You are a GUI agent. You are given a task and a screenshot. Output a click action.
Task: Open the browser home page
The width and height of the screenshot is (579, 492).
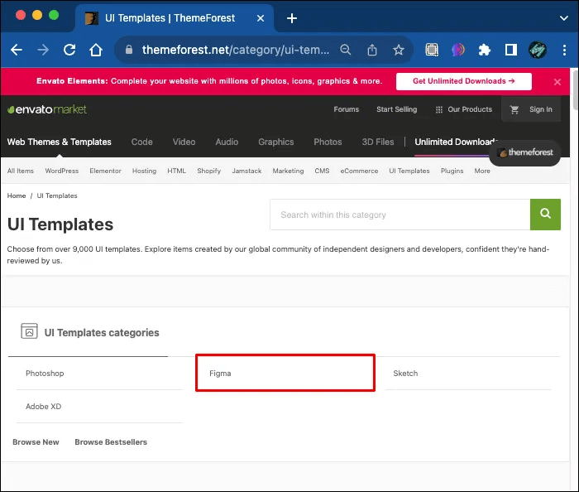point(96,50)
